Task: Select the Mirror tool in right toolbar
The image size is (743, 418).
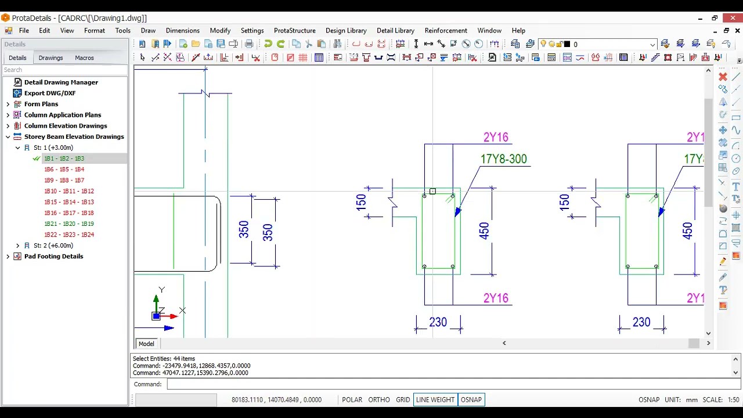Action: (723, 103)
